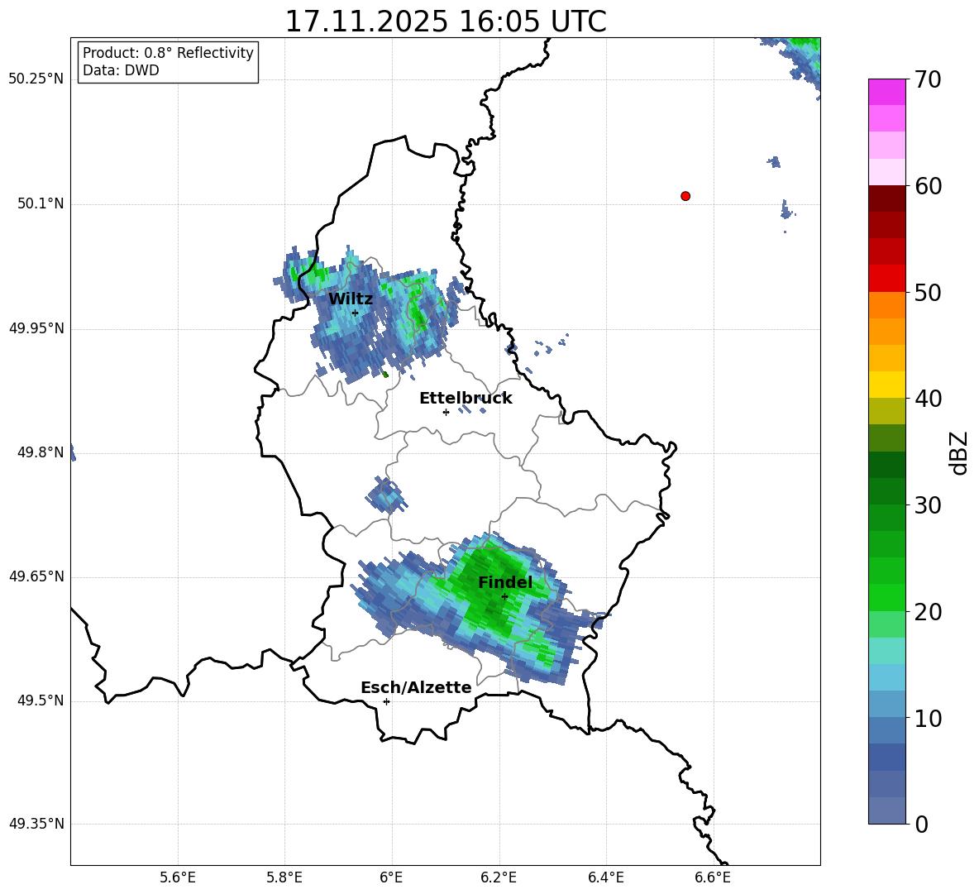
Task: Click the 6°E longitude tick label
Action: (x=391, y=877)
